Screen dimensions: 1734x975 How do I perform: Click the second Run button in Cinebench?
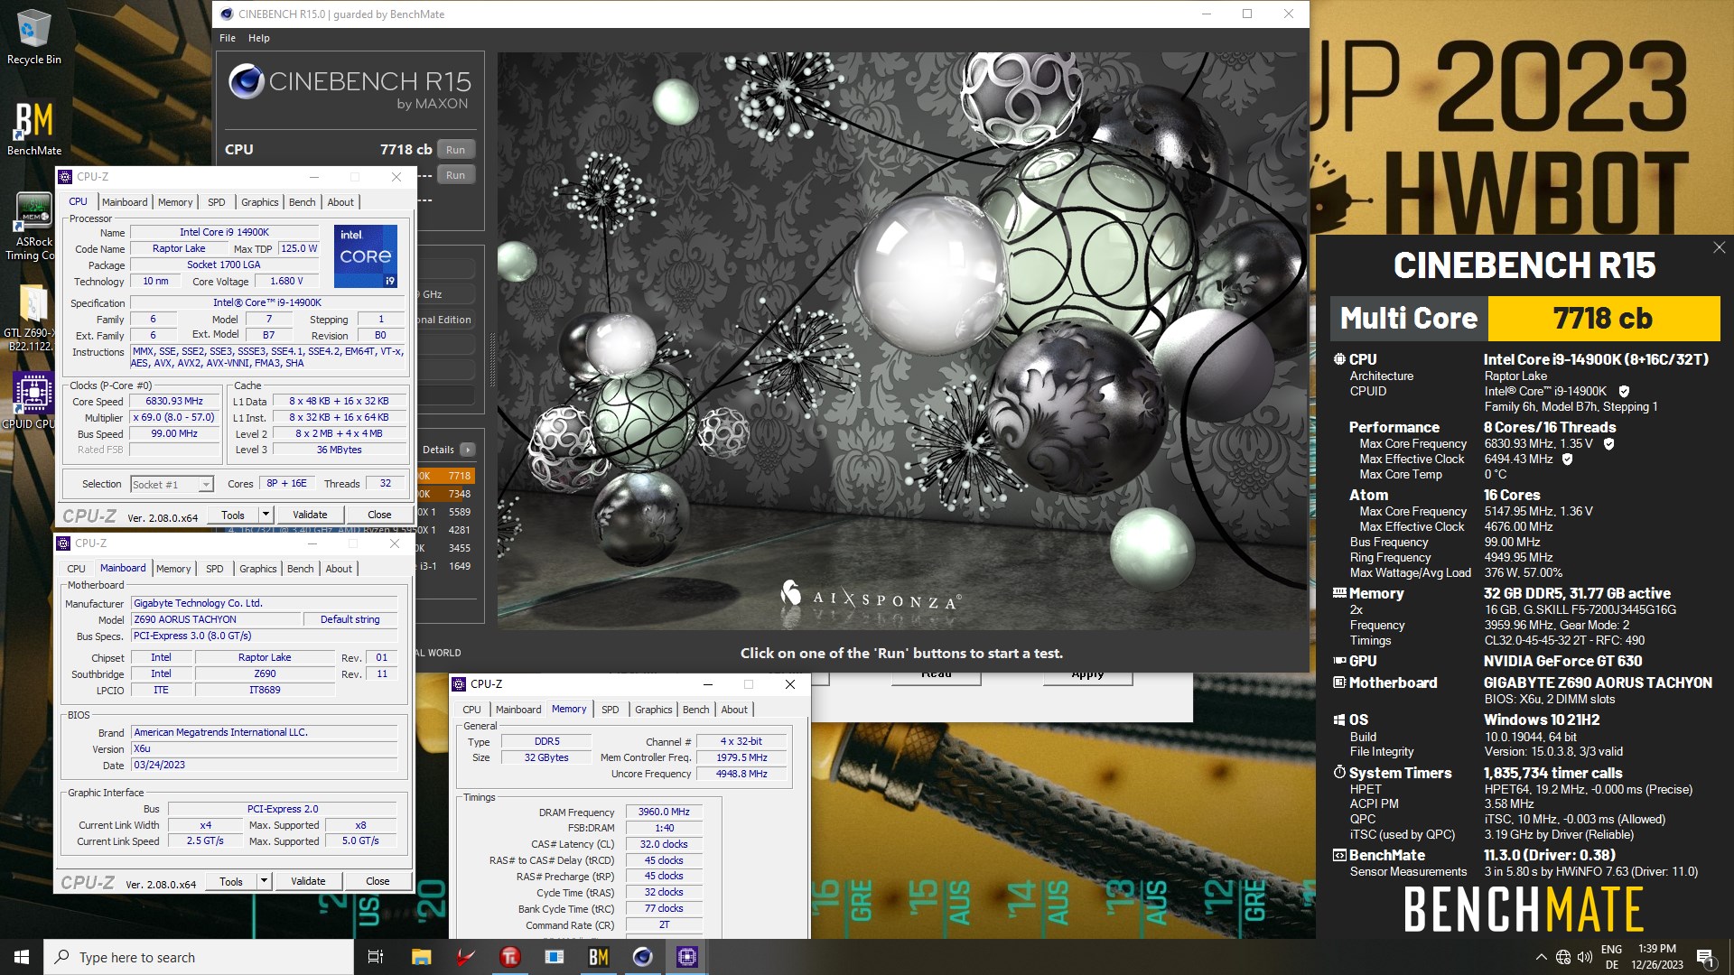click(456, 175)
